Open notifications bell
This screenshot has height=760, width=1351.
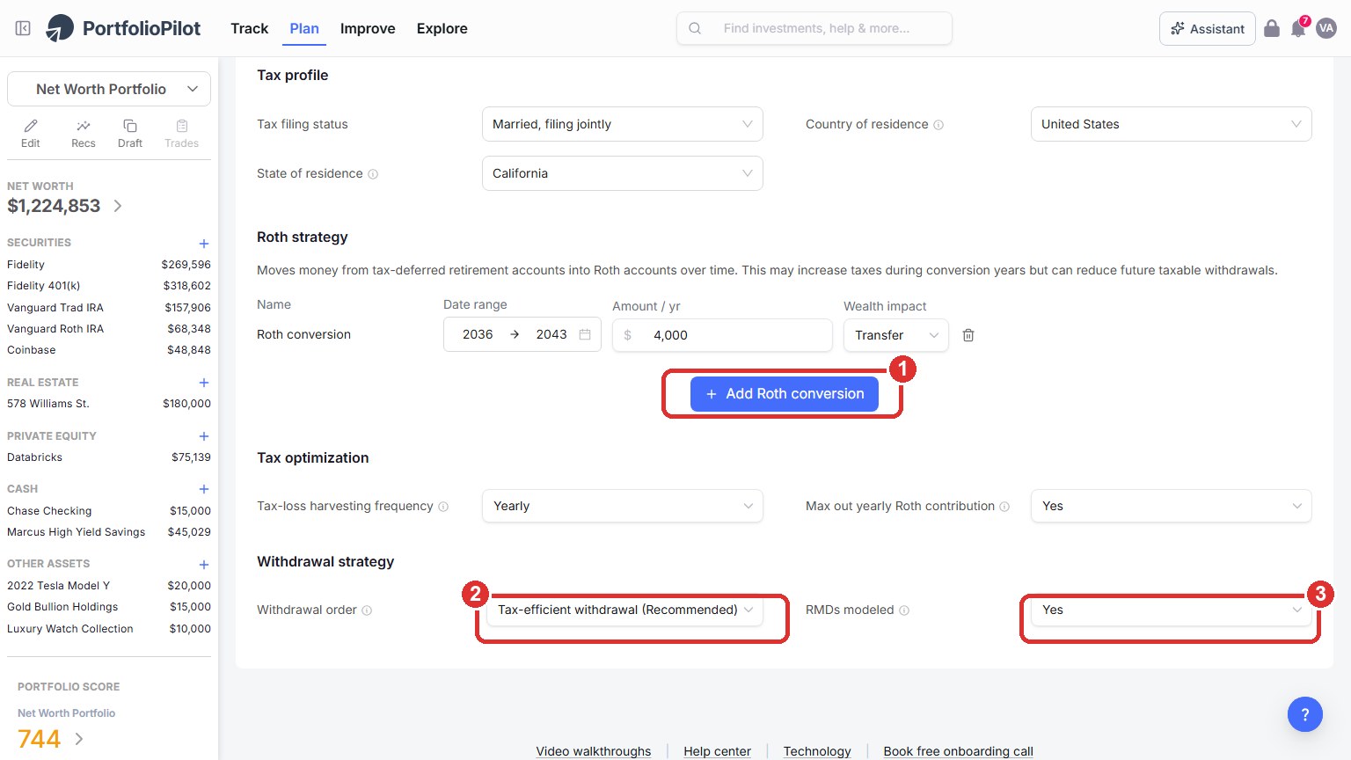point(1298,28)
